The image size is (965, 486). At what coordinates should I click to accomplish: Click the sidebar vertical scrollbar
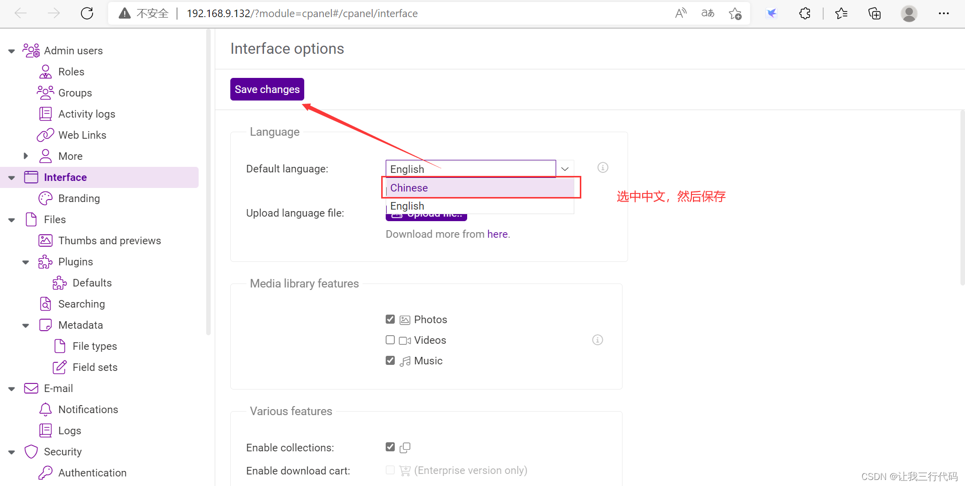(x=208, y=181)
